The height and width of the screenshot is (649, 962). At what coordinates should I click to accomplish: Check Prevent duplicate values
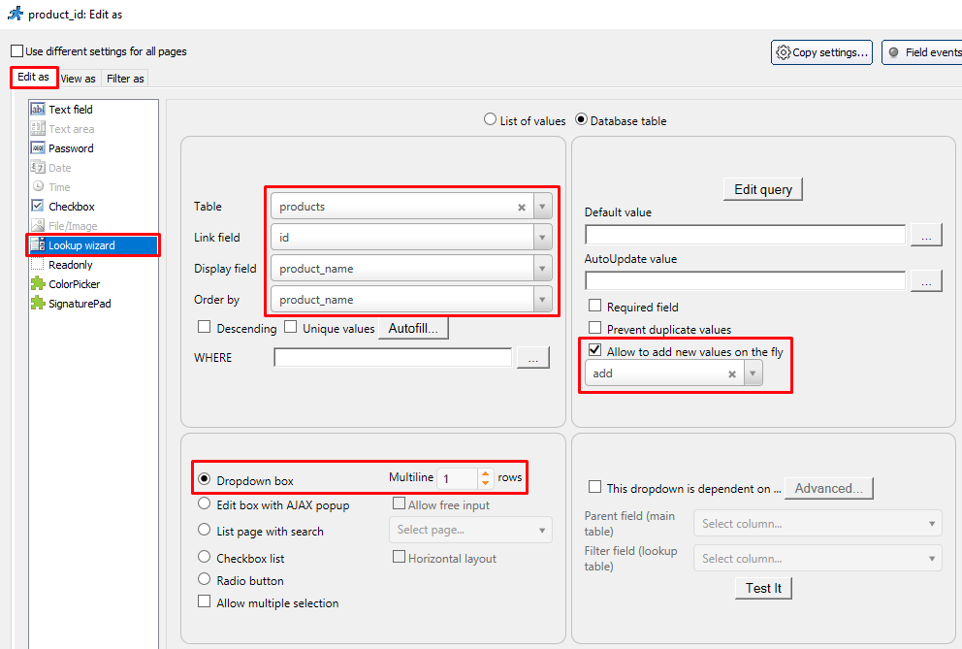point(595,329)
